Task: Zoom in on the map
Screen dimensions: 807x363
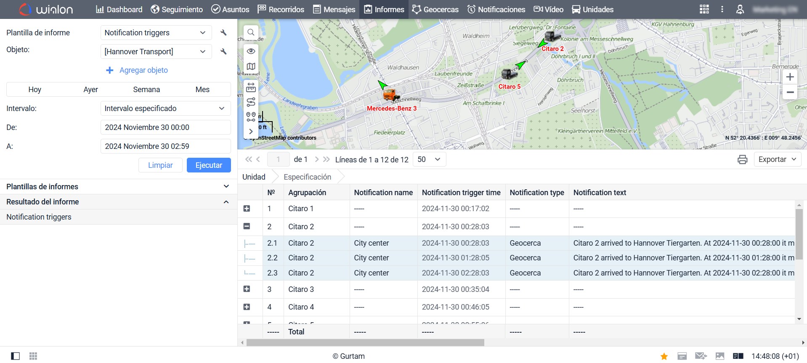Action: [x=790, y=77]
